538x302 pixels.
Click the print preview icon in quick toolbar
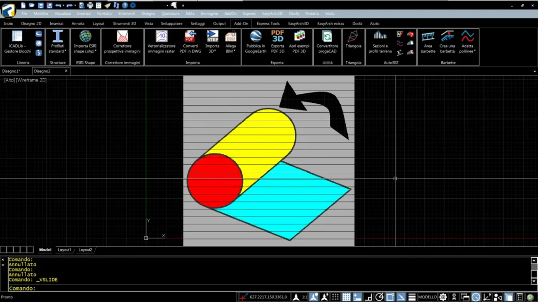[x=82, y=6]
